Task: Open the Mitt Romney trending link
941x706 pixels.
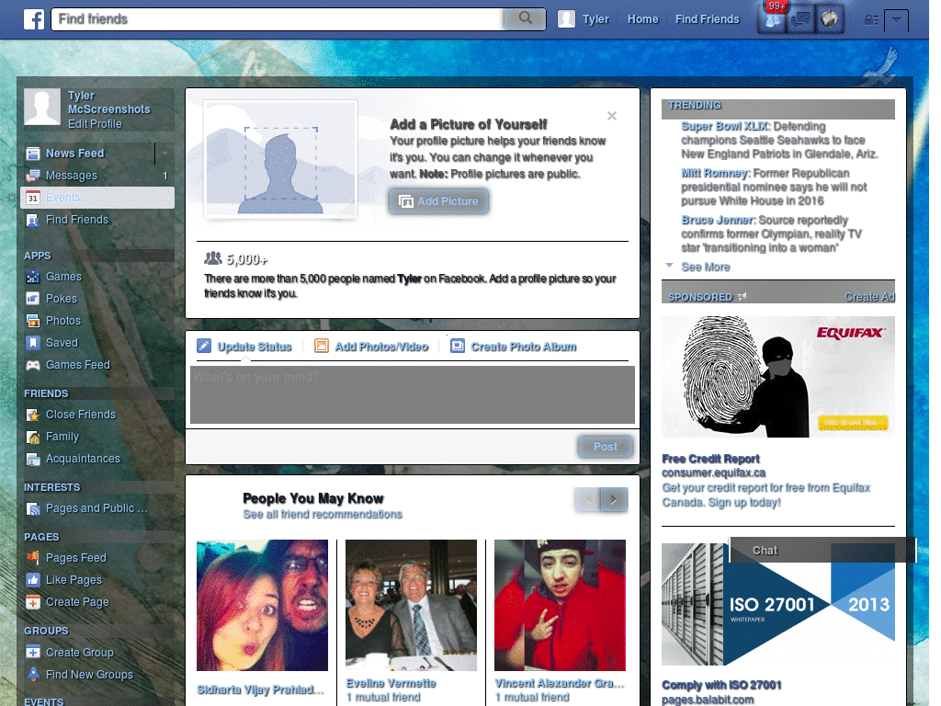Action: coord(714,173)
